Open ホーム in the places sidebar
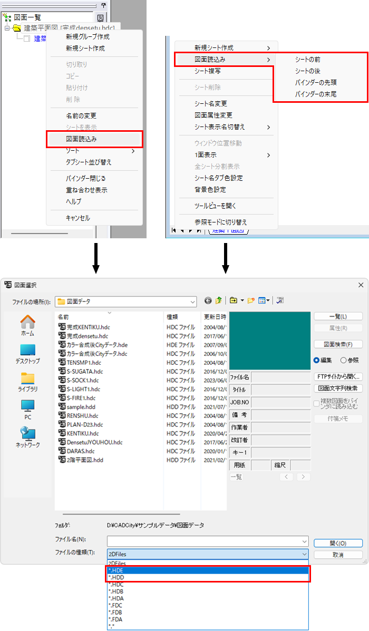The height and width of the screenshot is (631, 369). (x=27, y=326)
